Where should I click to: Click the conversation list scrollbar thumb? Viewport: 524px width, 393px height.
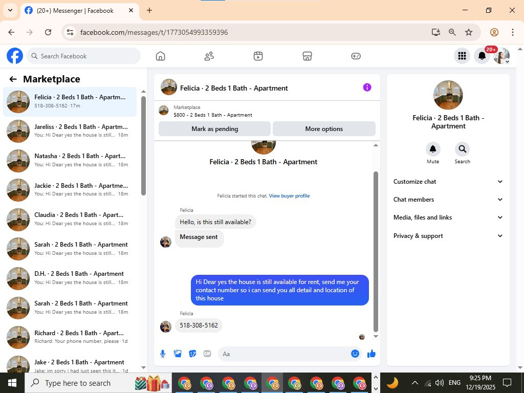[x=143, y=146]
